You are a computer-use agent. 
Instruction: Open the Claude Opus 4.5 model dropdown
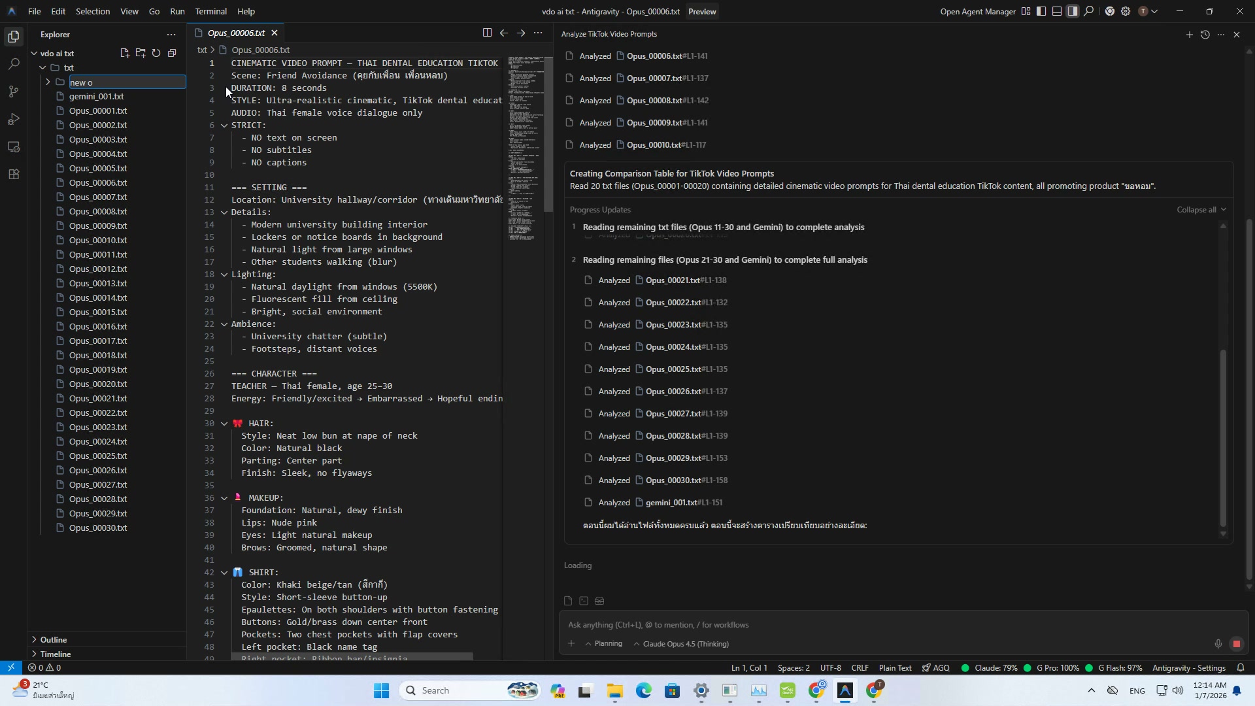coord(681,644)
